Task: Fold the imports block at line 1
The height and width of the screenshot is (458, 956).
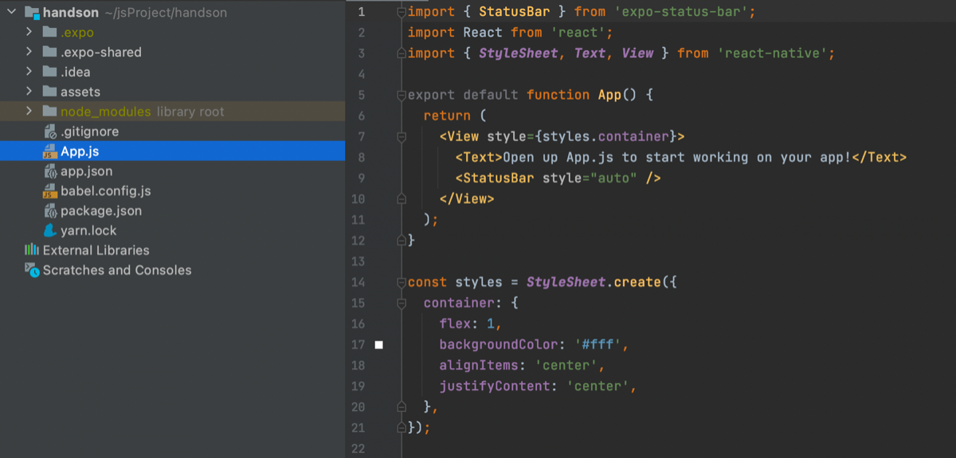Action: click(402, 12)
